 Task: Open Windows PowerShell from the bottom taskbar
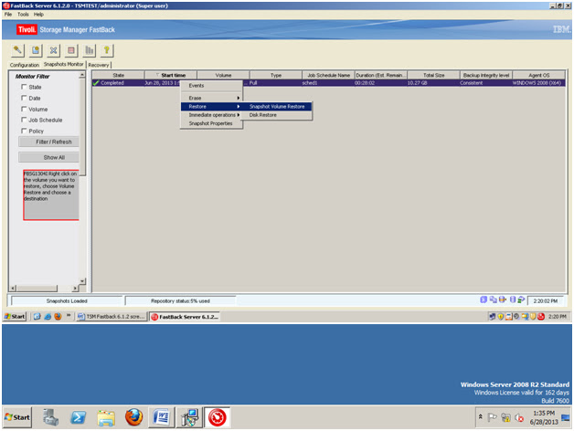[x=78, y=417]
